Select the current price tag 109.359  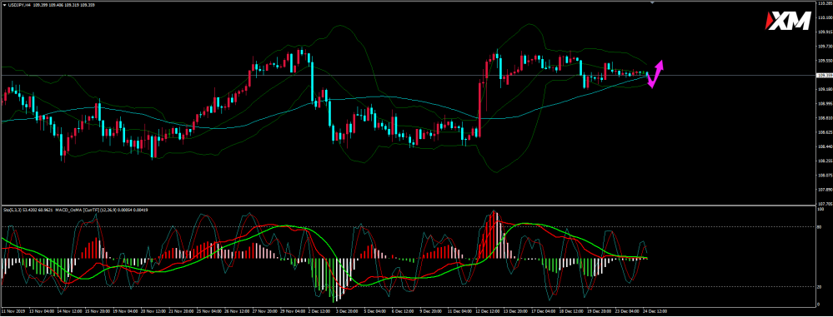[x=824, y=76]
